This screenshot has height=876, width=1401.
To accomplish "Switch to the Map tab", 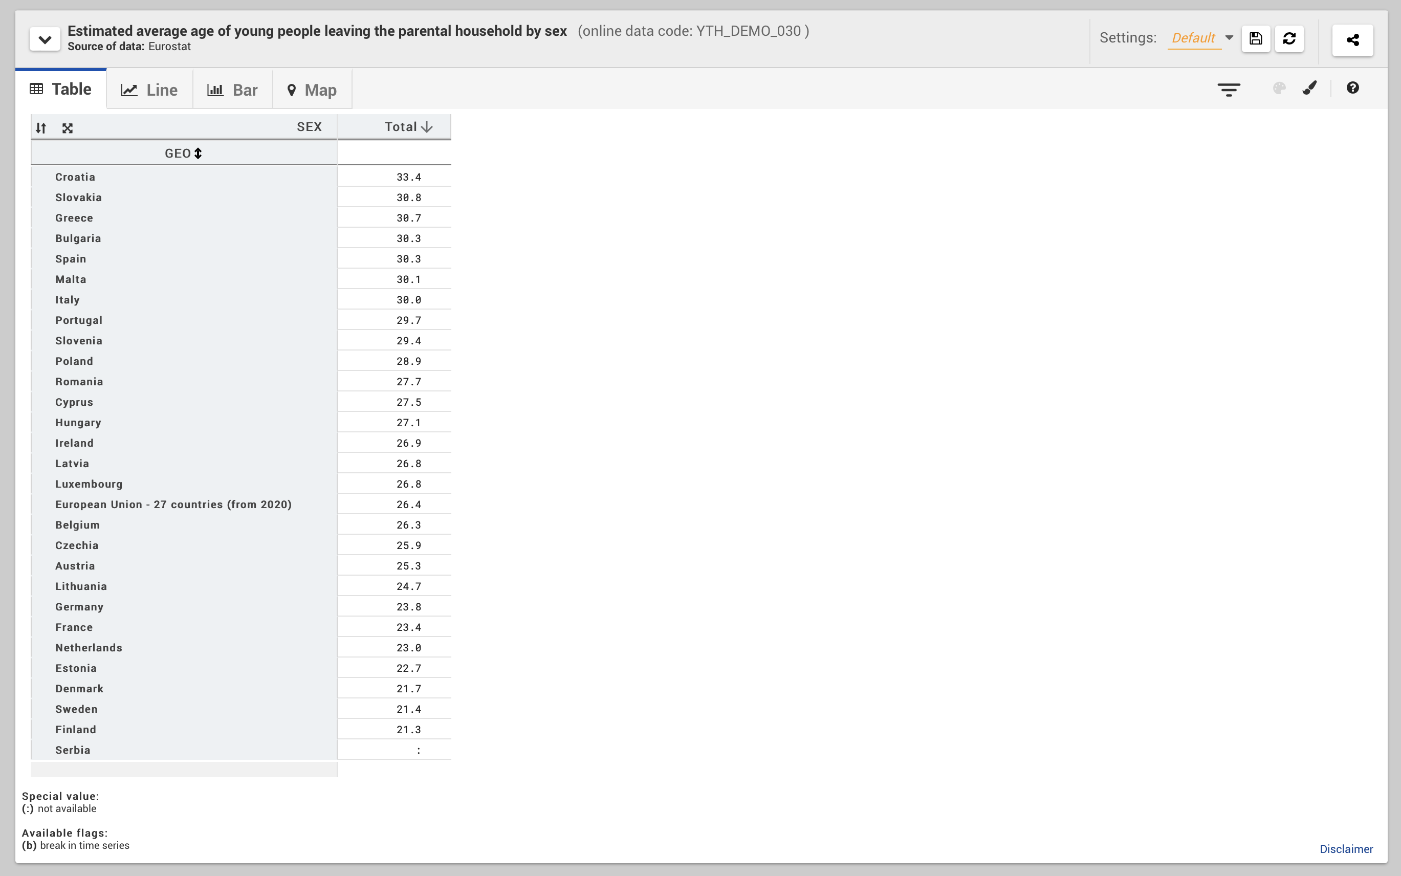I will tap(312, 90).
